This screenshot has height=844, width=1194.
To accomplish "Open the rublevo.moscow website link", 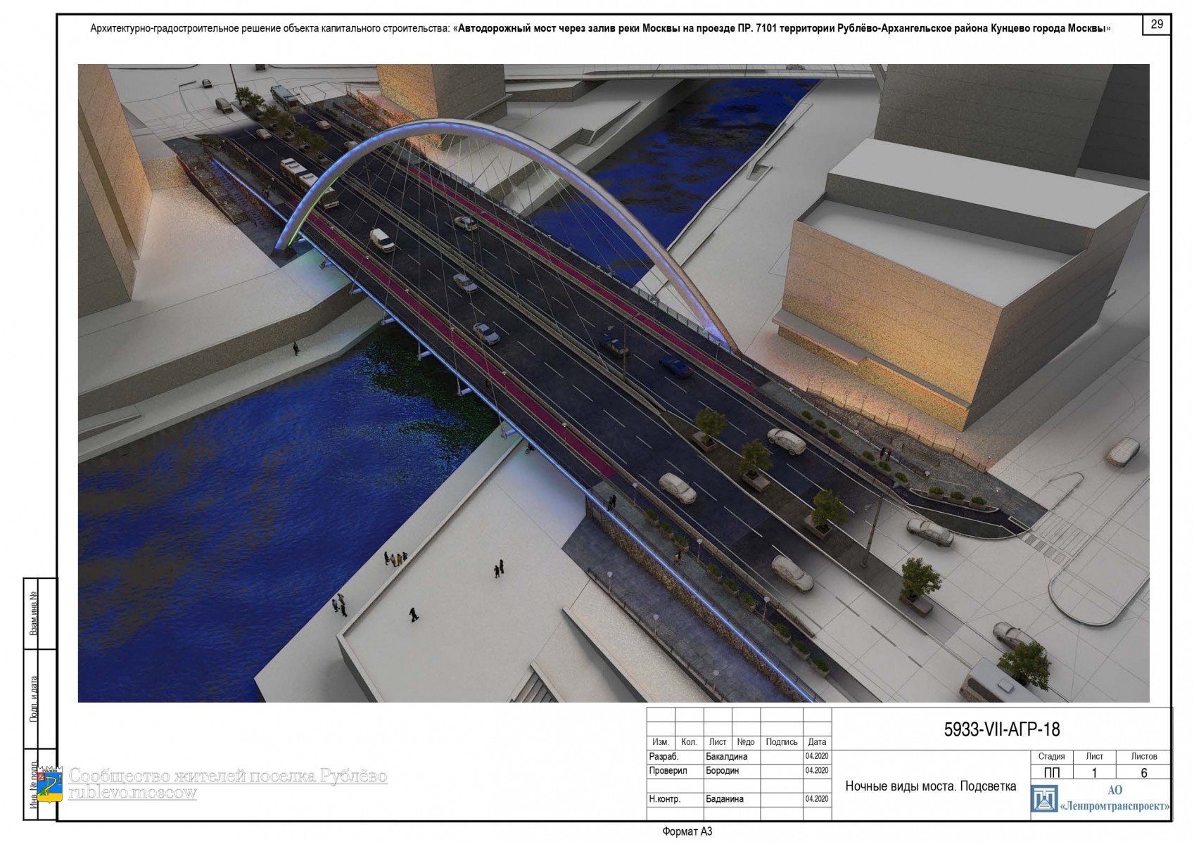I will [132, 793].
